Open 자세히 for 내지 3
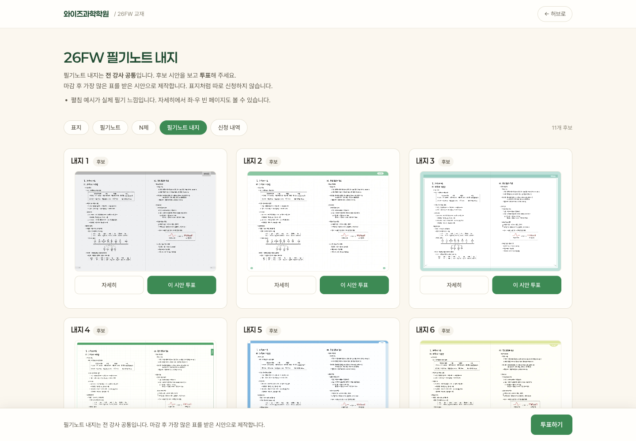This screenshot has width=636, height=441. 454,285
